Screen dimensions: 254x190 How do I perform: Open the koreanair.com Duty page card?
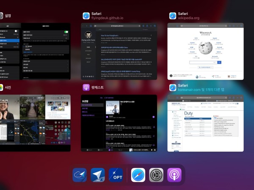tap(206, 123)
